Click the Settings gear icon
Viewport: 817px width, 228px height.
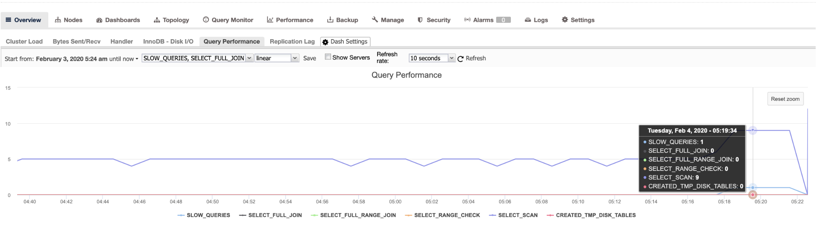click(x=565, y=20)
